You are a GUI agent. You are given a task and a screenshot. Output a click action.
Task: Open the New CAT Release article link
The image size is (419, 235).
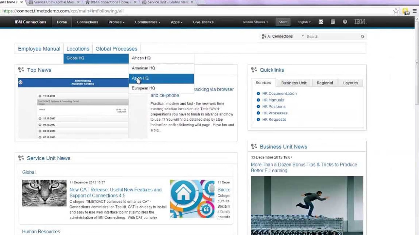[115, 193]
